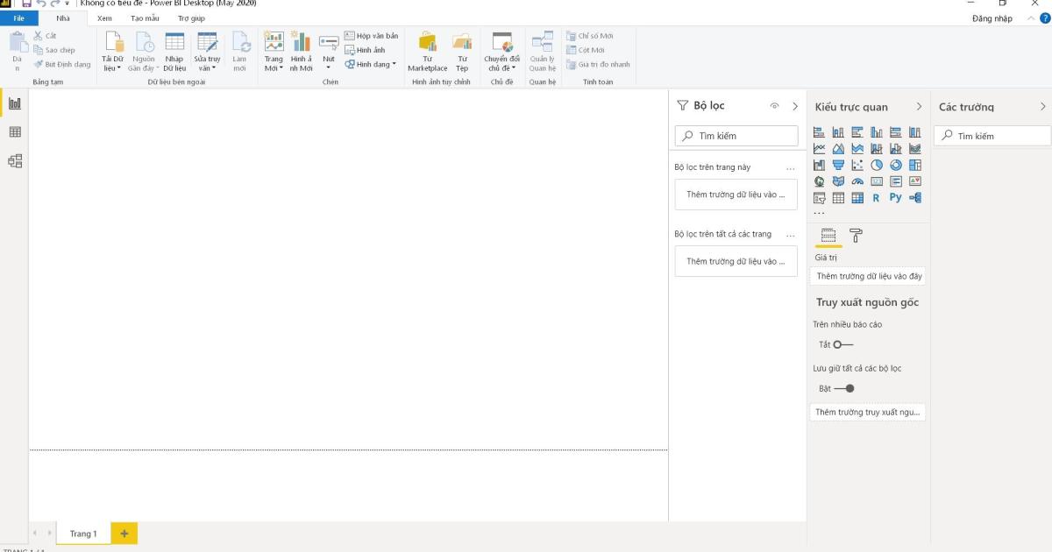Select the Python (Py) visual
Image resolution: width=1052 pixels, height=552 pixels.
[x=895, y=197]
